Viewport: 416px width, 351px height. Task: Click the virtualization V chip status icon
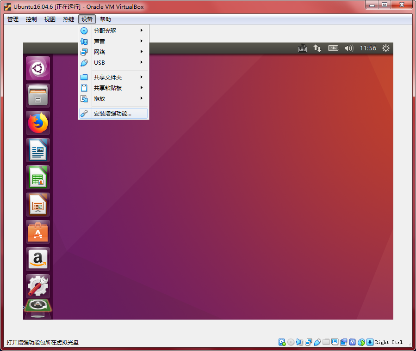point(352,342)
